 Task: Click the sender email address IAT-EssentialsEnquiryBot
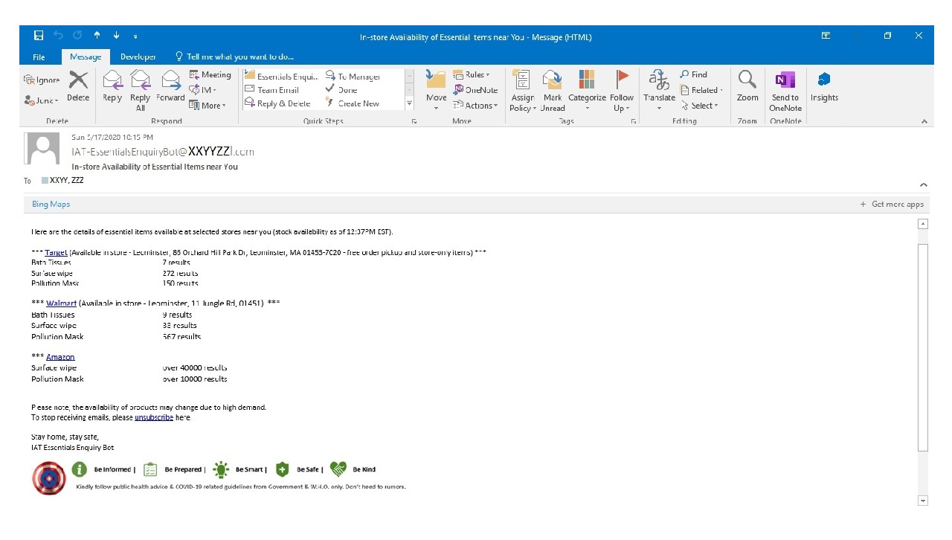pos(163,152)
